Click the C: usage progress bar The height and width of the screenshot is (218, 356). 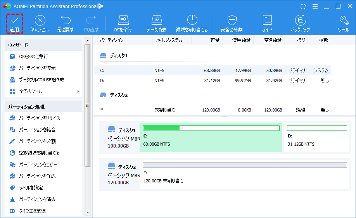(211, 128)
